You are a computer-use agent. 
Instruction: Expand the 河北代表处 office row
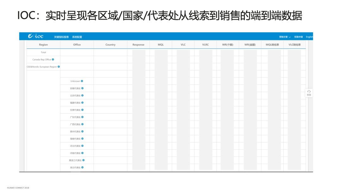click(x=82, y=146)
